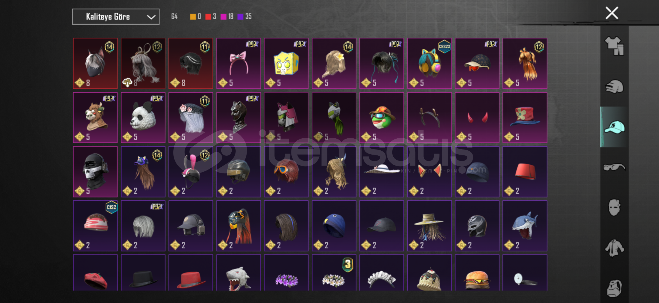Open the outfit sets category icon

tap(614, 46)
